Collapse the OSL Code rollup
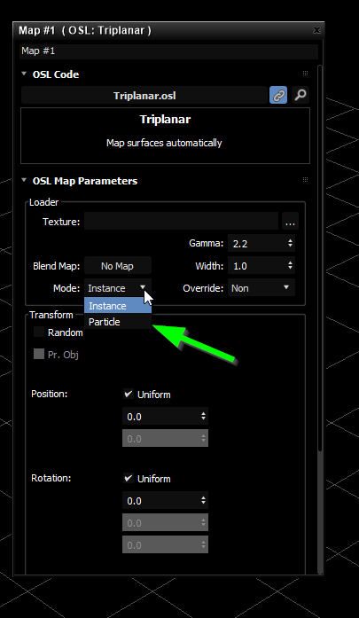Viewport: 359px width, 618px height. coord(24,74)
